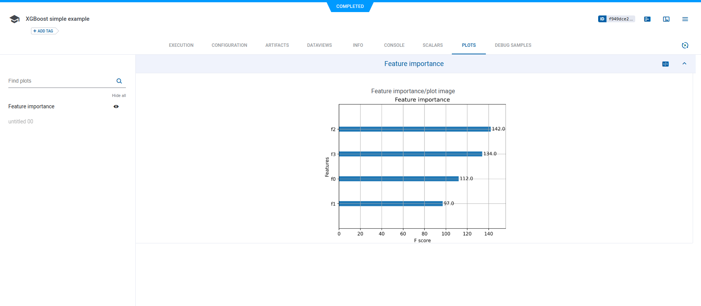
Task: Click the ADD TAG button
Action: pos(43,31)
